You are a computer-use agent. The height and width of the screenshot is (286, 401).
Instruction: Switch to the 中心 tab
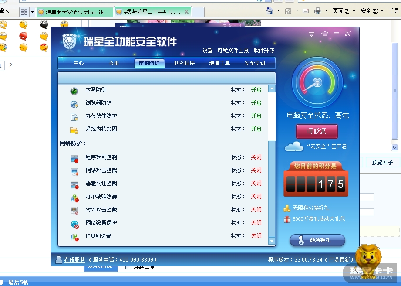click(78, 63)
